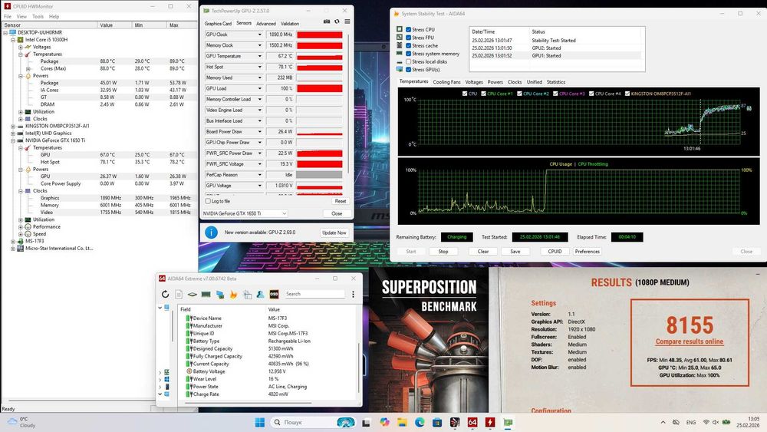Click the AIDA64 battery list vertical scrollbar

point(359,367)
